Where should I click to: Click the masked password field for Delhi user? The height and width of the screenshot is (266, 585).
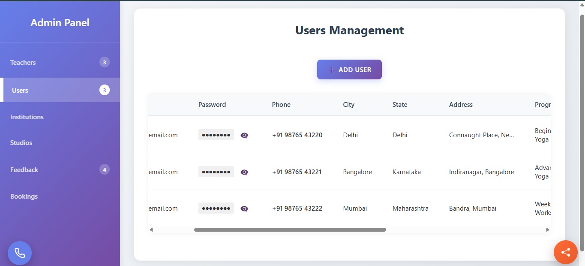pos(216,135)
